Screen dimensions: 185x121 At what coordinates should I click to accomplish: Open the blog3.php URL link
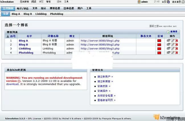100,49
